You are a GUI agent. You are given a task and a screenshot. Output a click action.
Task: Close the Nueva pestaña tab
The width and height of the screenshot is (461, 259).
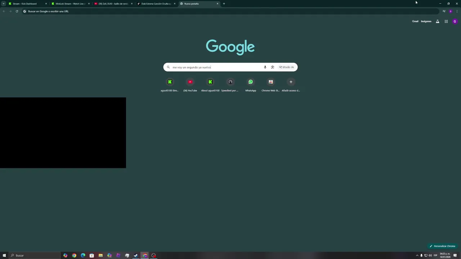[x=218, y=4]
